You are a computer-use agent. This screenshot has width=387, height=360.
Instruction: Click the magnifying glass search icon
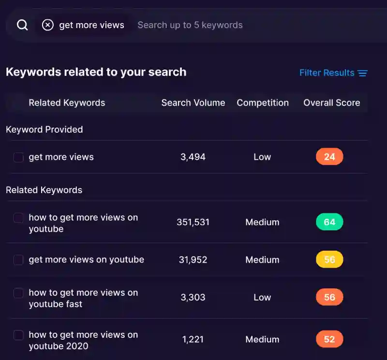[x=22, y=25]
